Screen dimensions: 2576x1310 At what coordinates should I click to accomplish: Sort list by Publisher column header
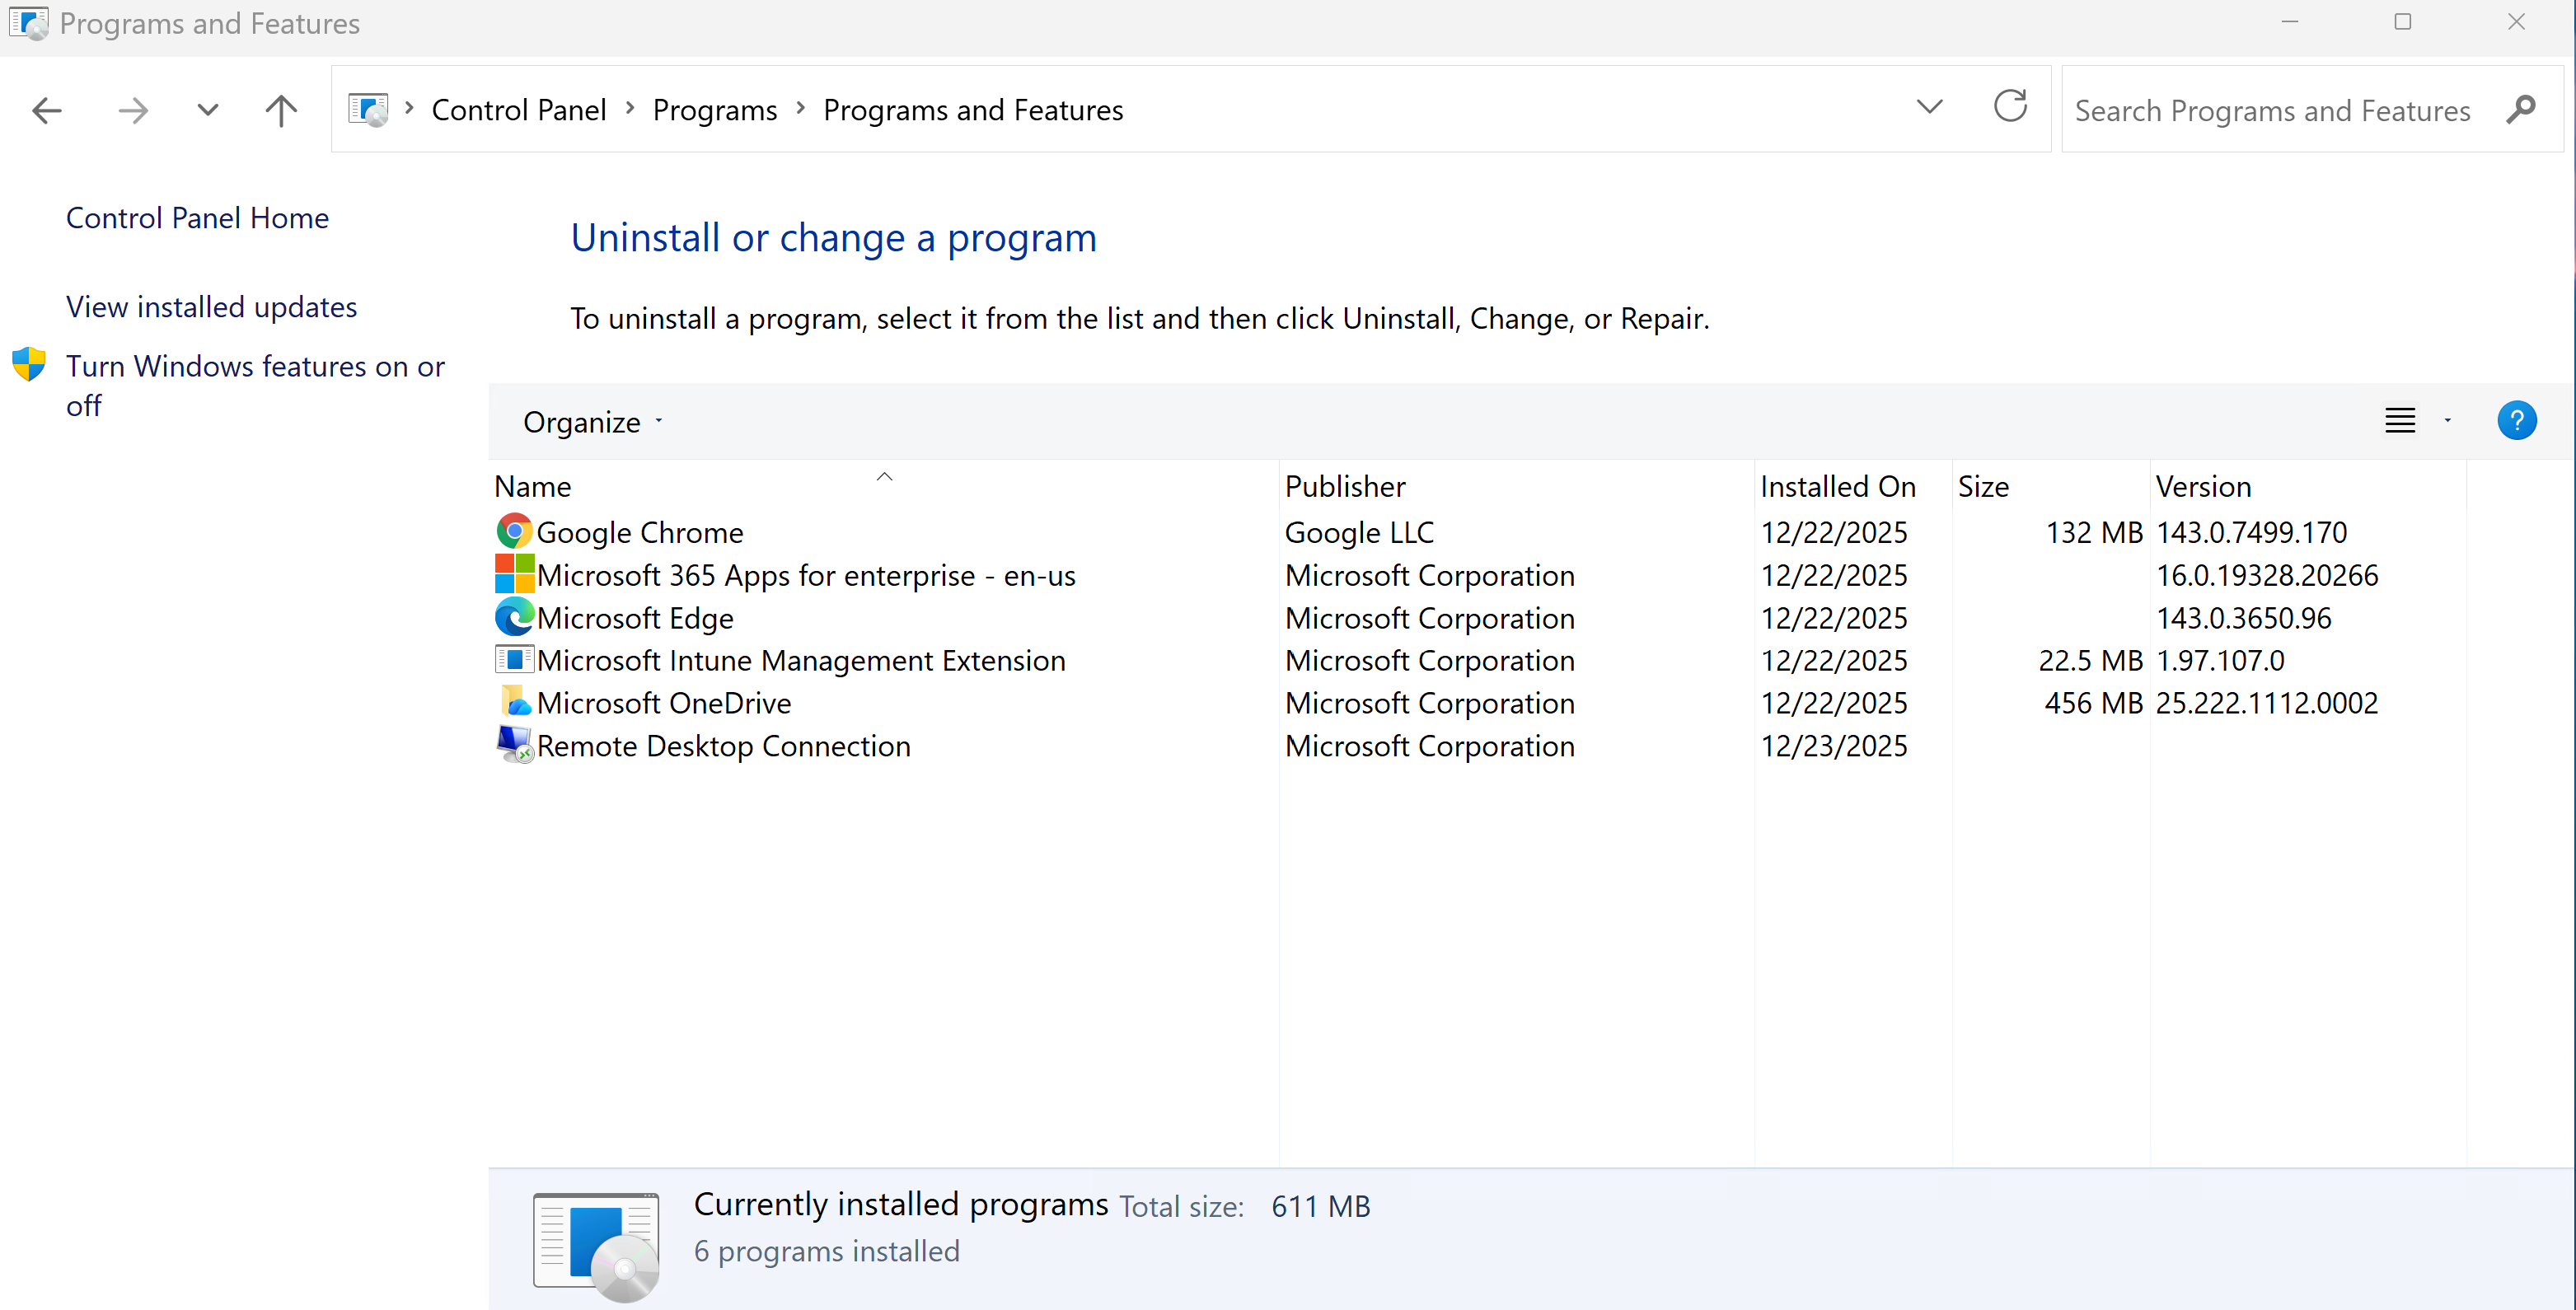click(x=1344, y=486)
